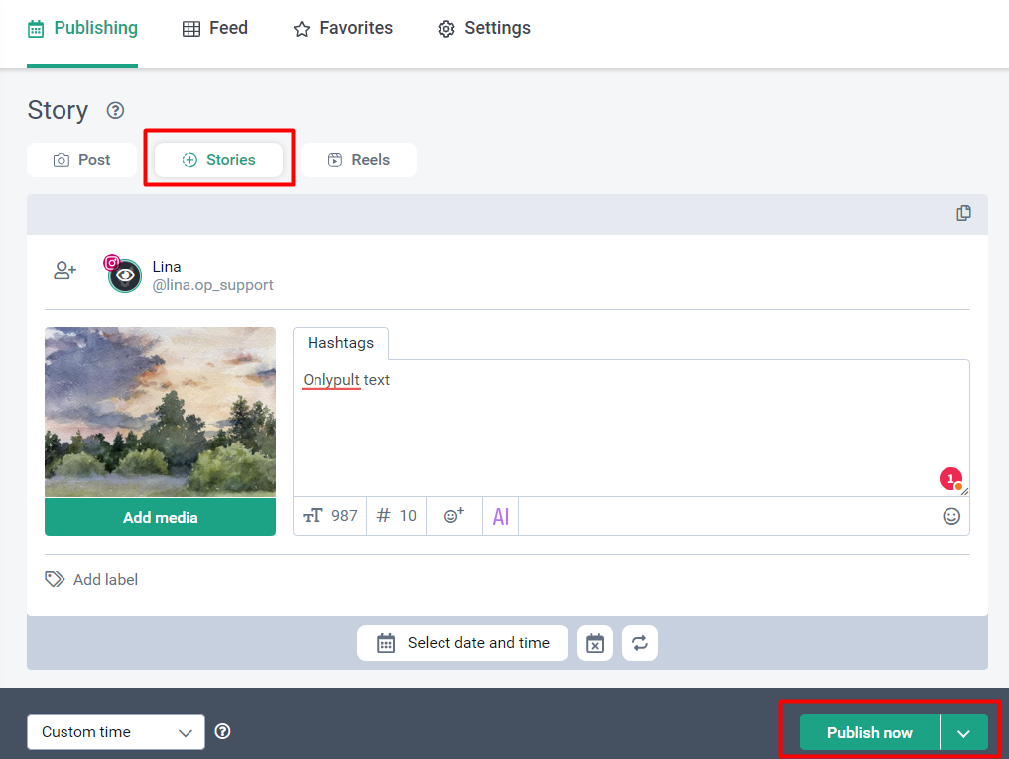Viewport: 1009px width, 759px height.
Task: Switch to the Feed tab
Action: point(215,28)
